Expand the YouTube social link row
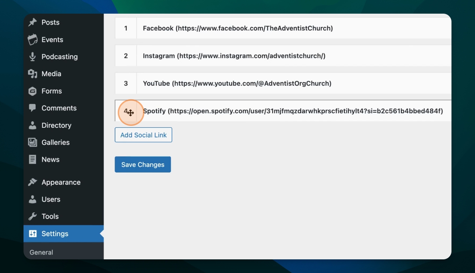Image resolution: width=475 pixels, height=273 pixels. (x=294, y=83)
